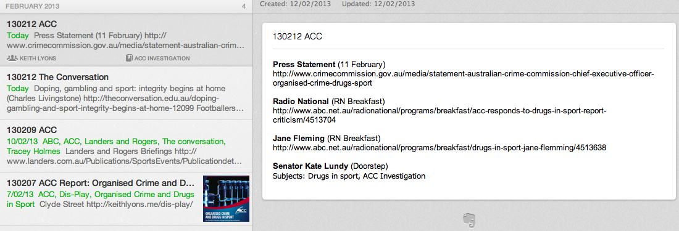Screen dimensions: 679x231
Task: Open the 130207 ACC Report note
Action: (x=126, y=198)
